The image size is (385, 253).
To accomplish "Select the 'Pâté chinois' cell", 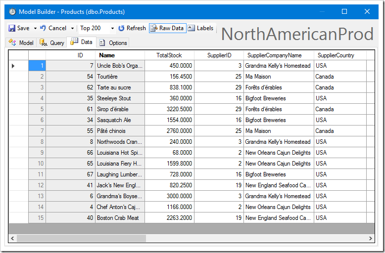I will (x=120, y=131).
